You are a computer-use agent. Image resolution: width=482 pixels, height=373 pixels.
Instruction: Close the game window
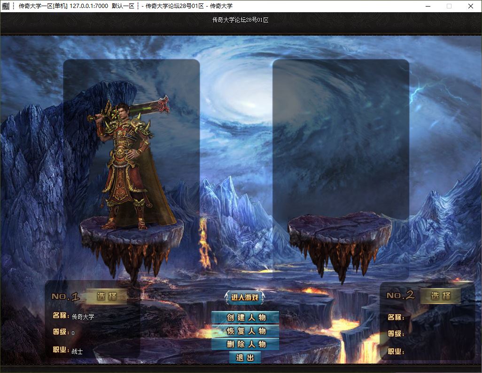(471, 6)
